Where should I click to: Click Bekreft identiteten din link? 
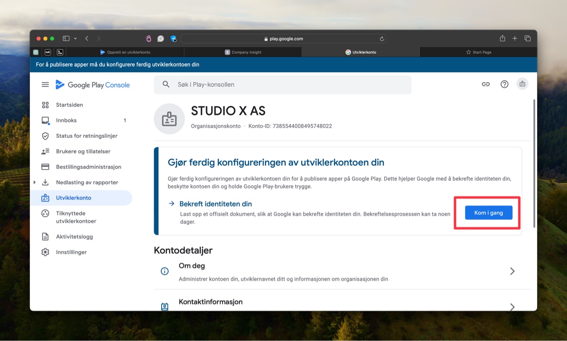(x=215, y=204)
